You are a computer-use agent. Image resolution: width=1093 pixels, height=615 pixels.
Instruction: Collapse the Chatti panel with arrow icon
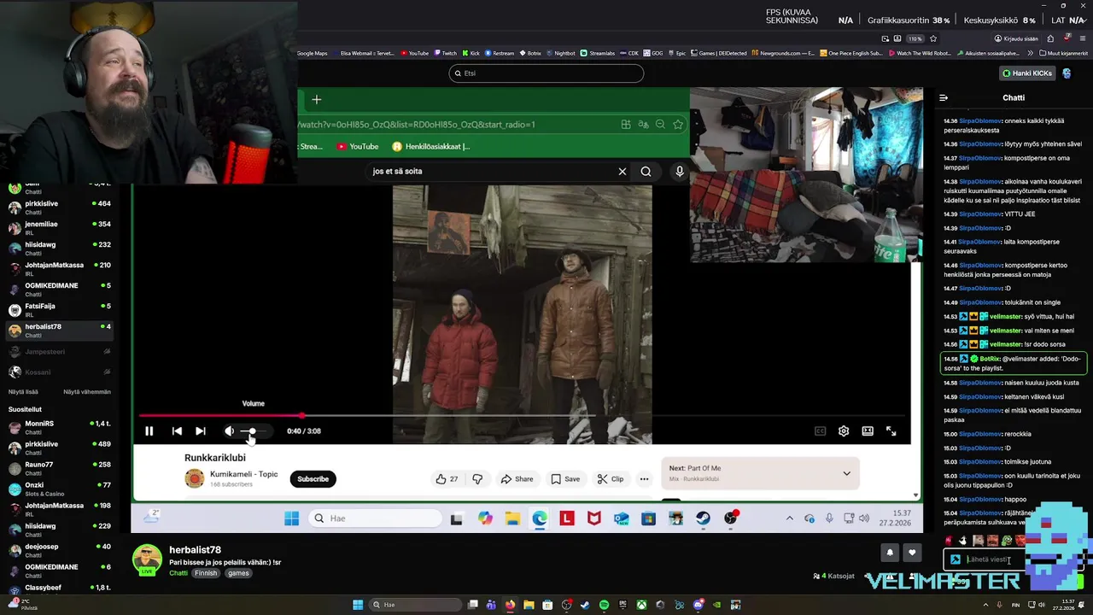pos(944,98)
